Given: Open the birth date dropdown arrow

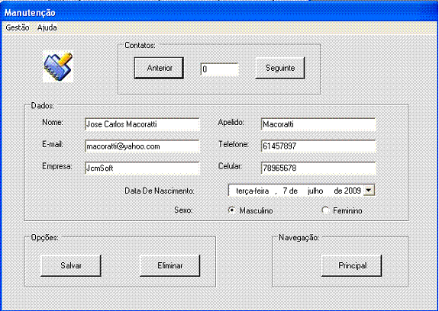Looking at the screenshot, I should (x=369, y=191).
